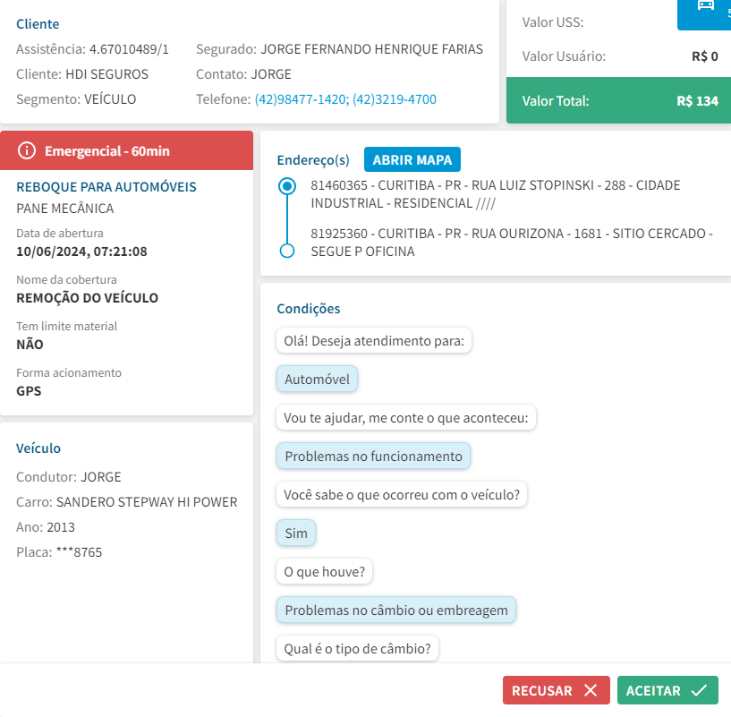Click the Valor Usuário R$ 0 amount

point(704,56)
